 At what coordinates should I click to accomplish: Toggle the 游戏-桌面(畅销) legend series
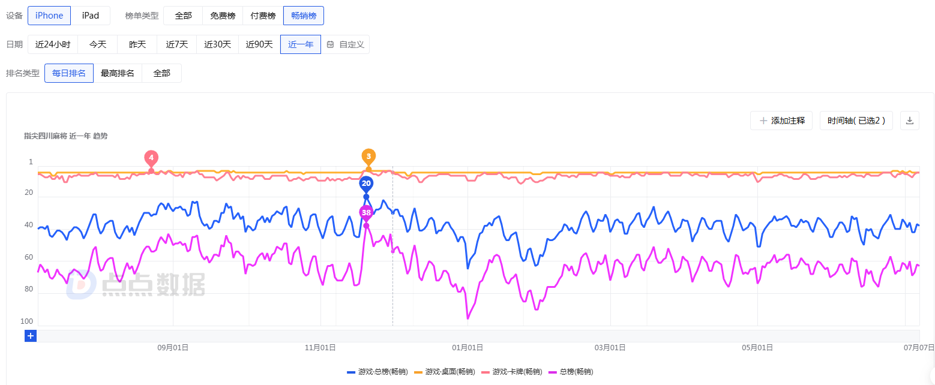(445, 372)
